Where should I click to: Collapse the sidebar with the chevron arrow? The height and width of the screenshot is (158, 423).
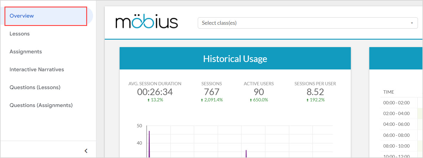[86, 151]
